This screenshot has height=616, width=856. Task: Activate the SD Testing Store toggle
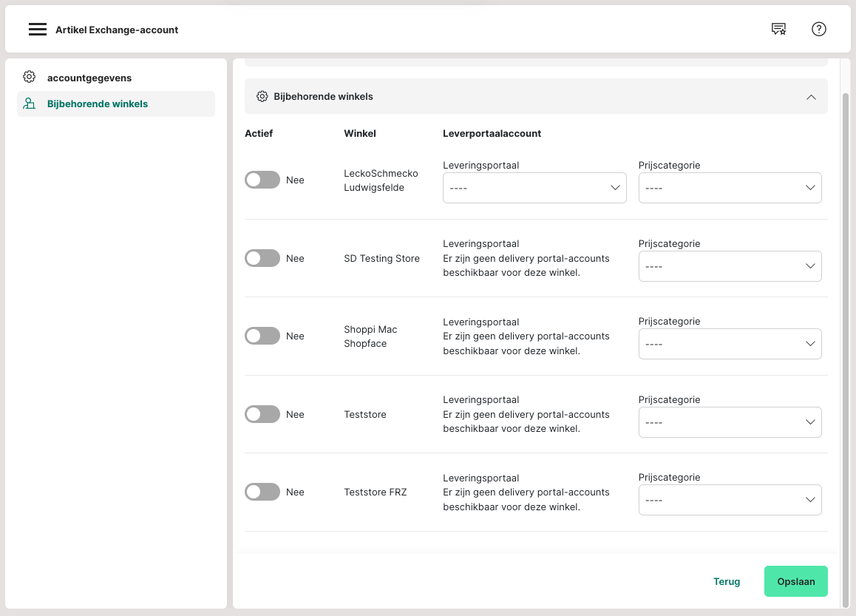(262, 258)
